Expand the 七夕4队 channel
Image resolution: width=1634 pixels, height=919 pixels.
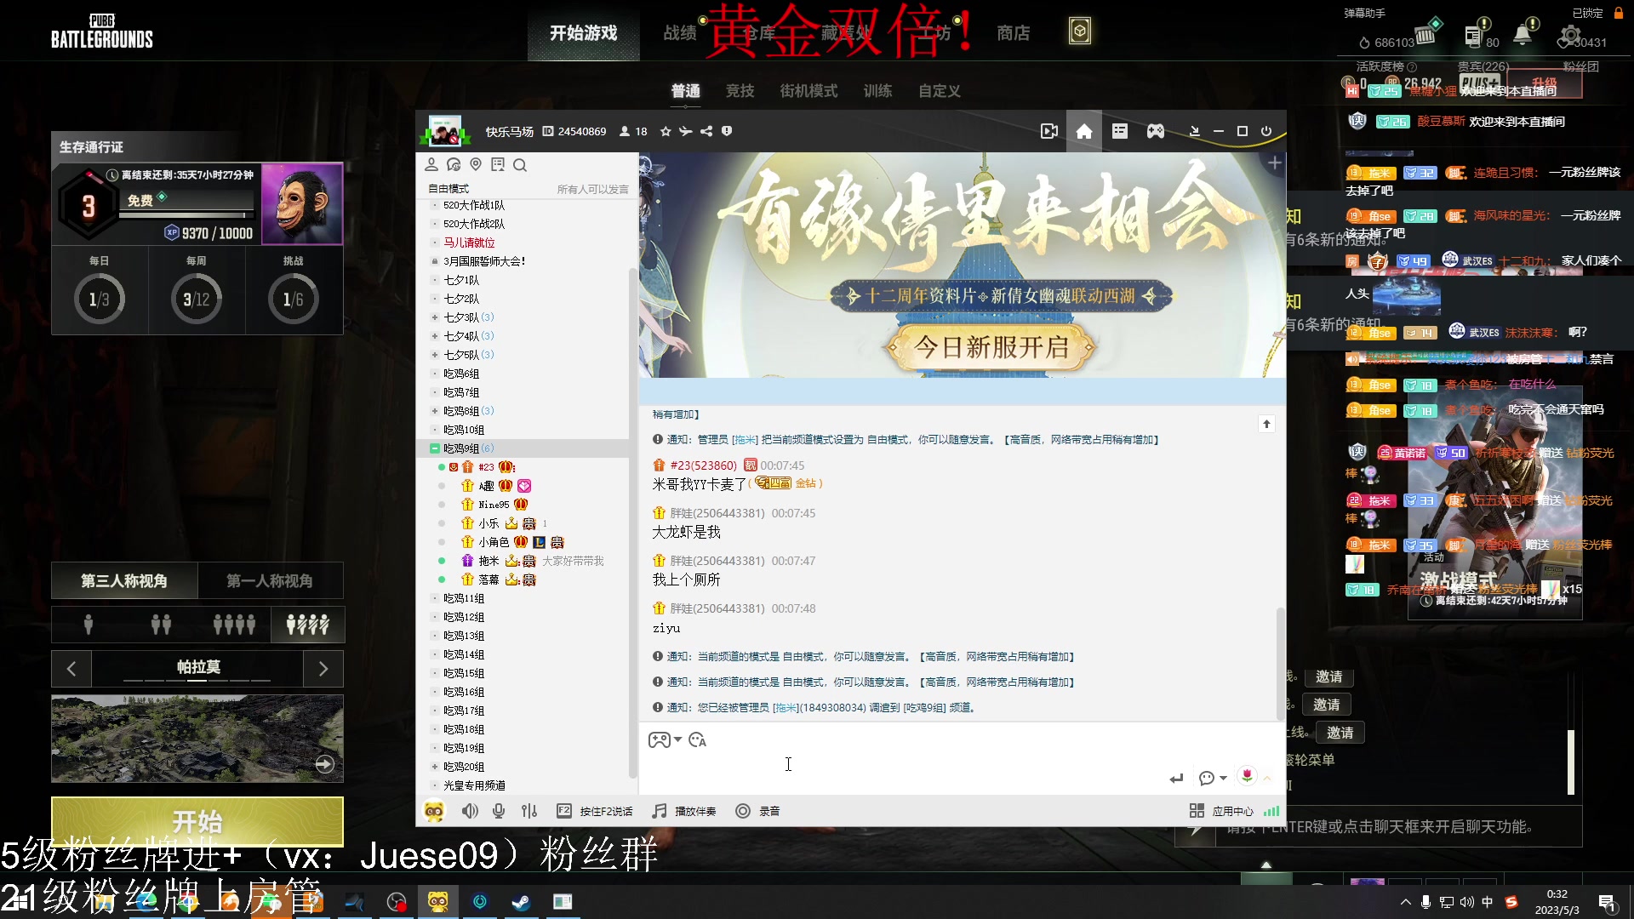[x=435, y=336]
